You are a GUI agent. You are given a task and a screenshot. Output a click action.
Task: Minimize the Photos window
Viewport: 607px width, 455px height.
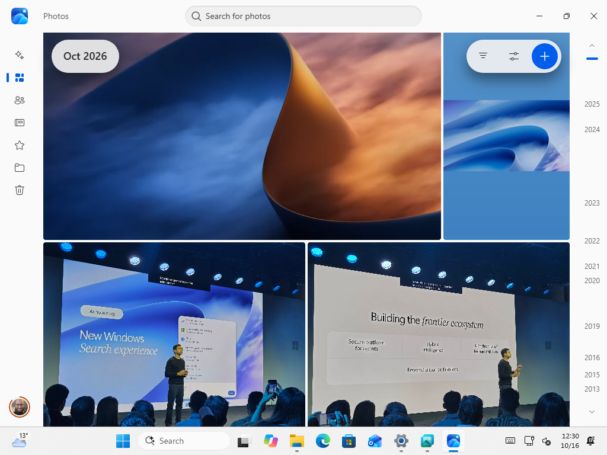click(x=539, y=16)
